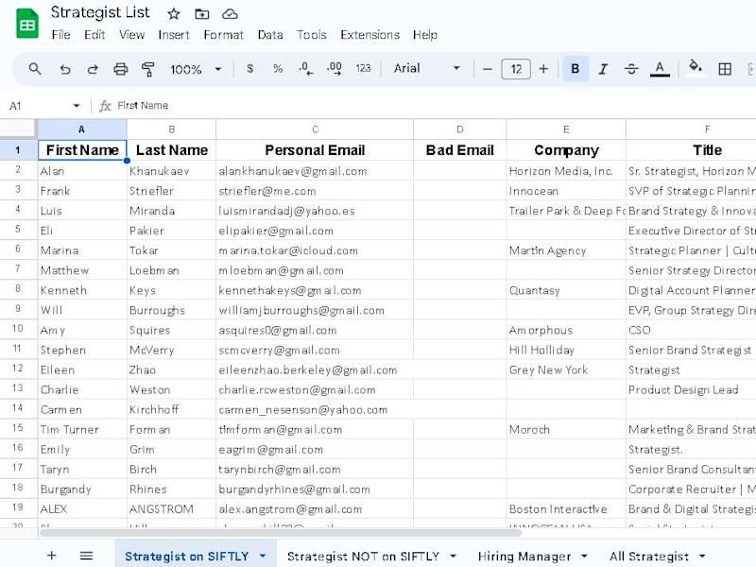Select the Bad Email header cell
The width and height of the screenshot is (756, 567).
[x=460, y=150]
